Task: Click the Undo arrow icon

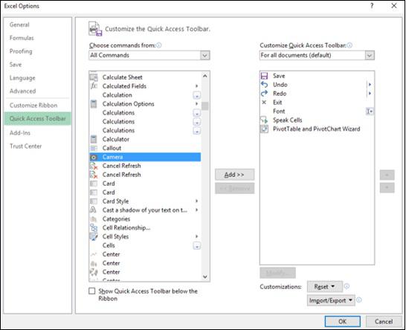Action: (x=264, y=85)
